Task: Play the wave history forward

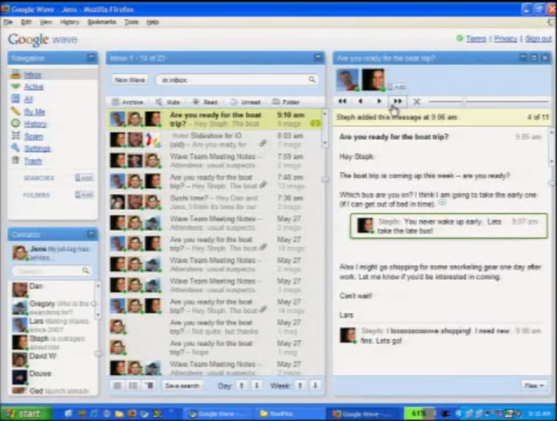Action: 379,101
